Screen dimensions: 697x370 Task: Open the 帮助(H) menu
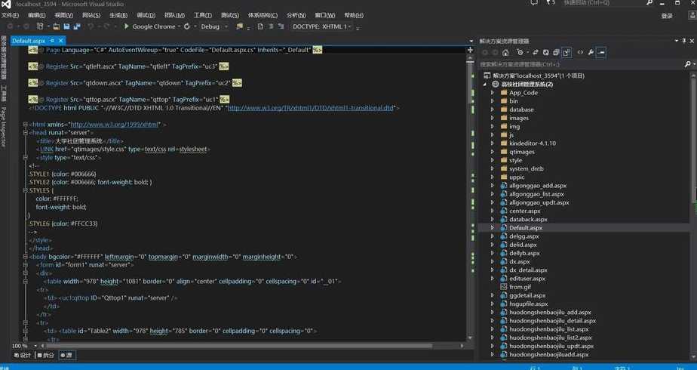coord(354,15)
